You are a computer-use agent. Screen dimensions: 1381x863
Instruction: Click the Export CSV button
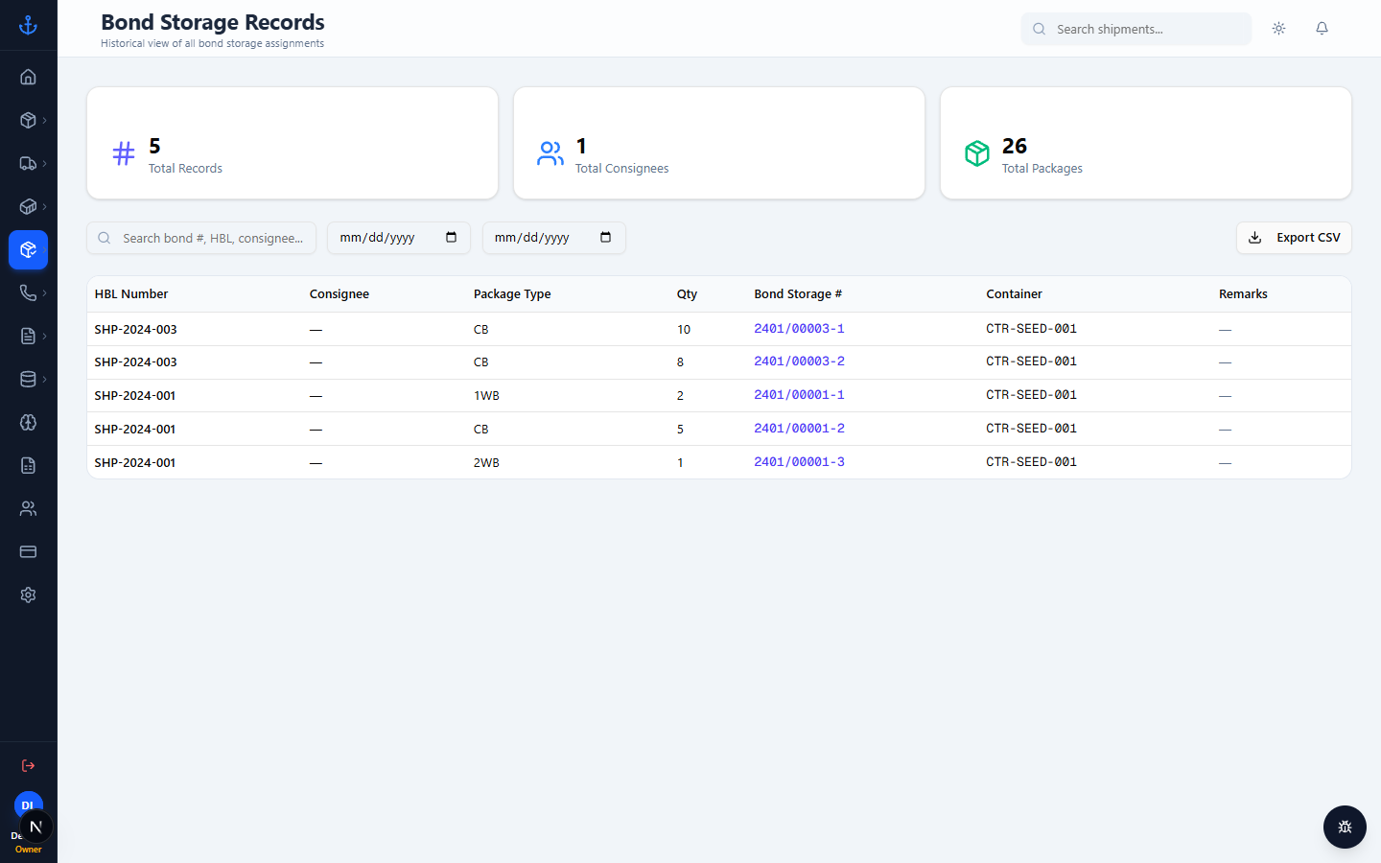(1294, 238)
